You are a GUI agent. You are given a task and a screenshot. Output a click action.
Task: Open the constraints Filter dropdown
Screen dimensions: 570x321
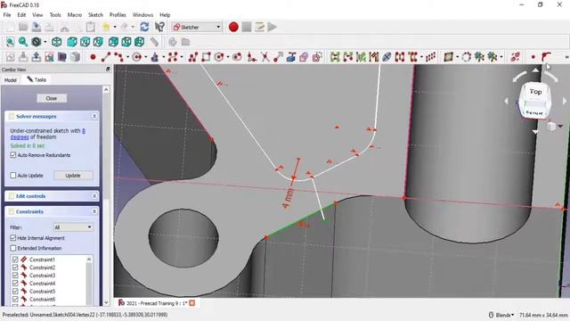tap(73, 227)
